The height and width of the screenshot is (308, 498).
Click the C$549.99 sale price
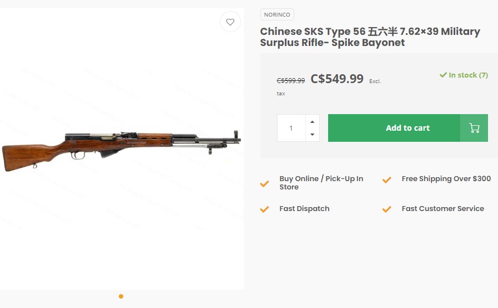[337, 79]
